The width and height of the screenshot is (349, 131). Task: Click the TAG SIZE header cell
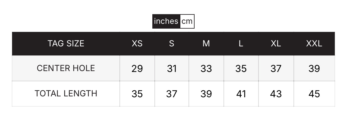pyautogui.click(x=66, y=43)
